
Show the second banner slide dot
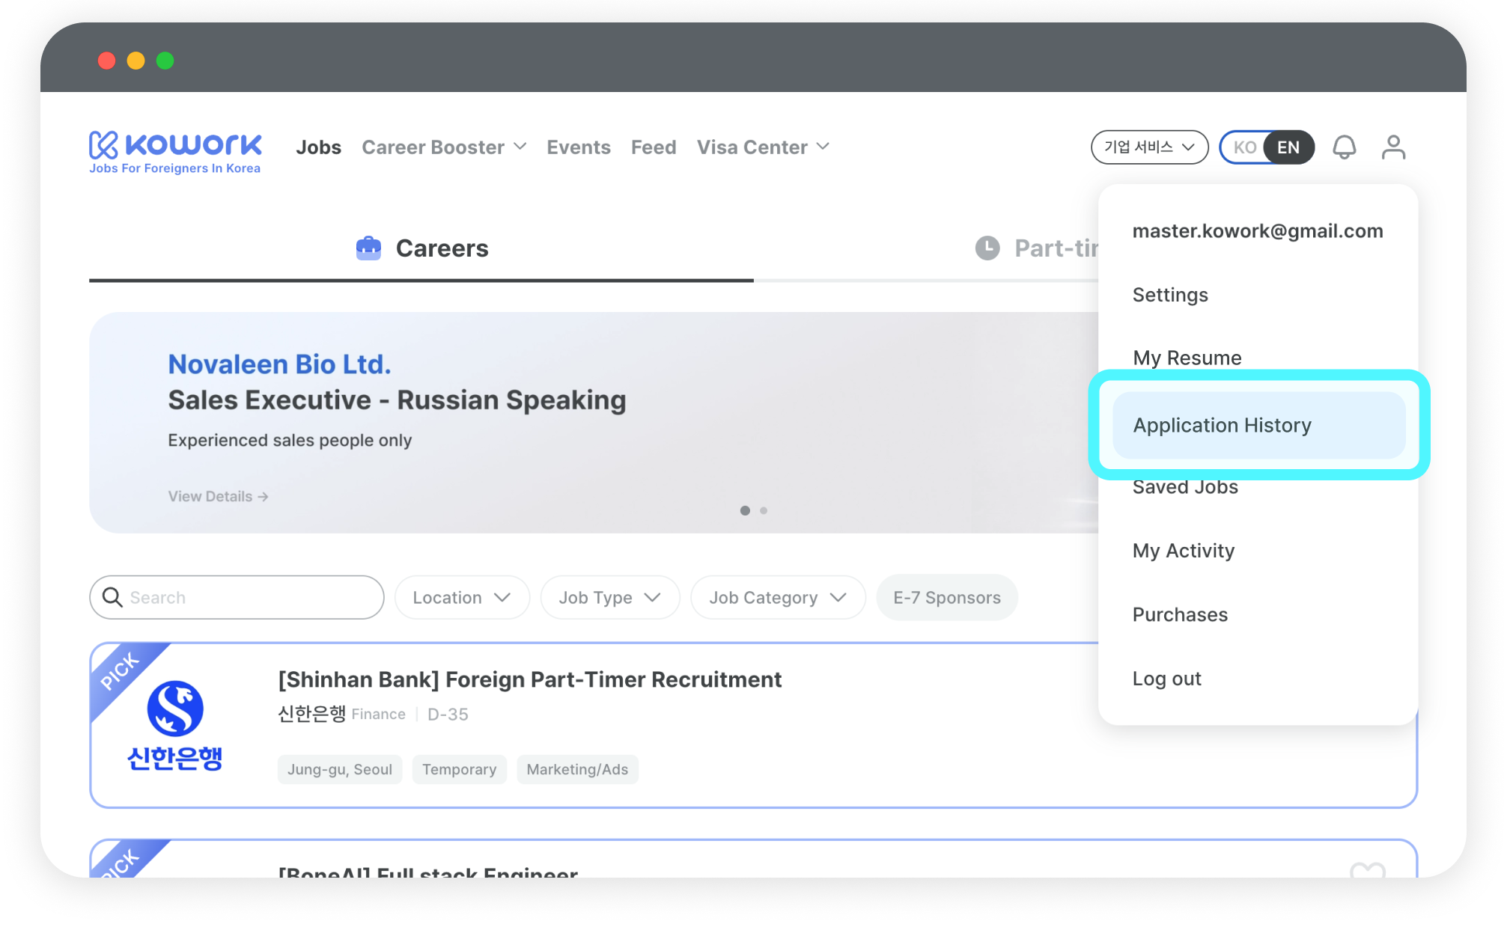point(764,510)
